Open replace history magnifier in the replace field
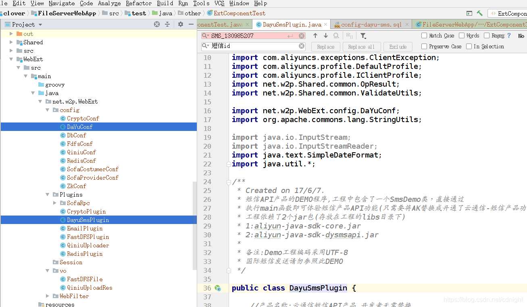Screen dimensions: 527x307 [x=206, y=46]
